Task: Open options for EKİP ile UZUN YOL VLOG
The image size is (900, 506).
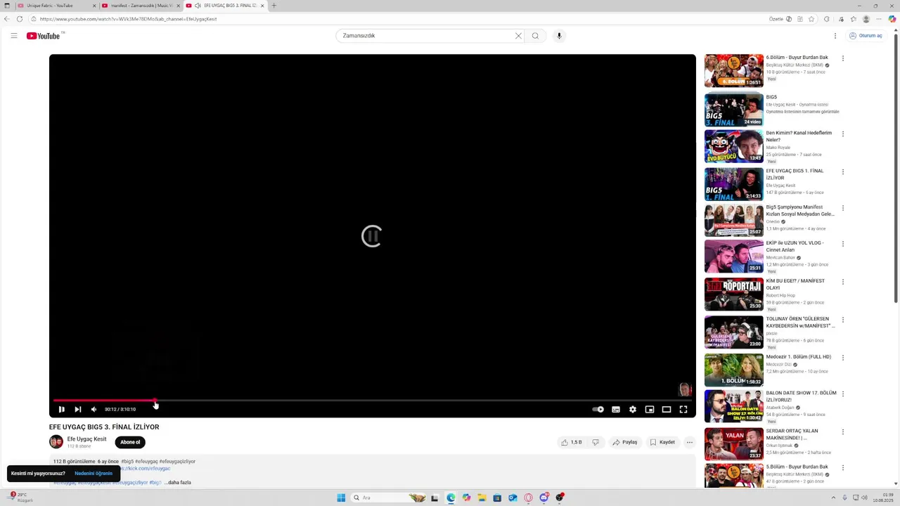Action: (842, 244)
